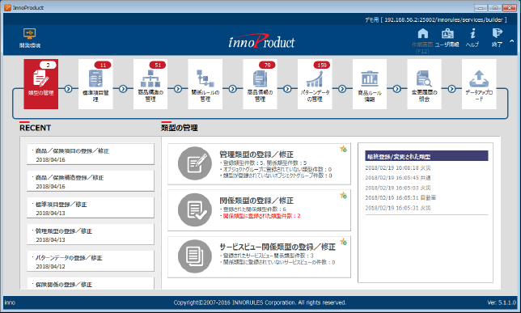Open the 商品構造の管理 hierarchy tile
Viewport: 521px width, 313px height.
click(x=150, y=84)
